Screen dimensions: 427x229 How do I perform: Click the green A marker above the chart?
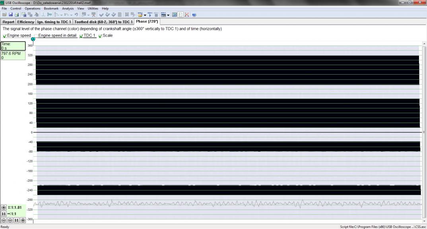(33, 39)
